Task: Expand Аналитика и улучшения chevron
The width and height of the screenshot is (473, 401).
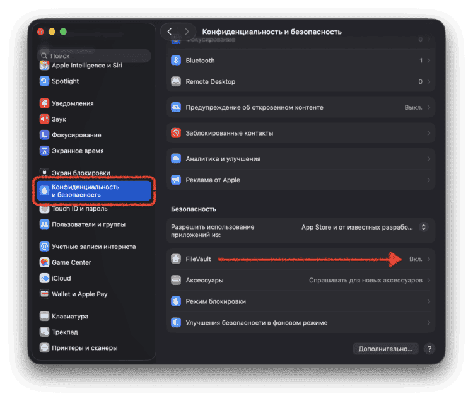Action: pos(429,159)
